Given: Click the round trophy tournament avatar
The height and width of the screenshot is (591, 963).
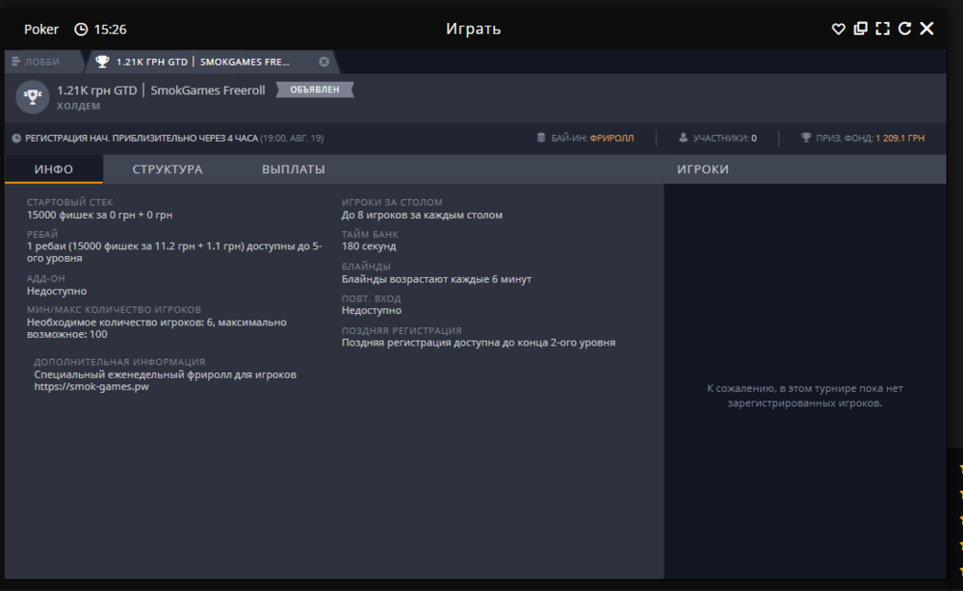Looking at the screenshot, I should tap(32, 96).
